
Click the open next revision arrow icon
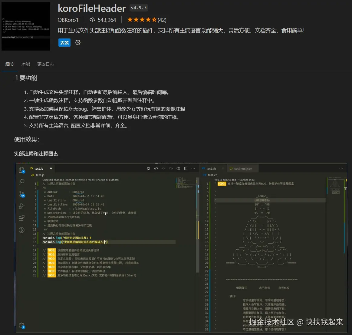(171, 168)
